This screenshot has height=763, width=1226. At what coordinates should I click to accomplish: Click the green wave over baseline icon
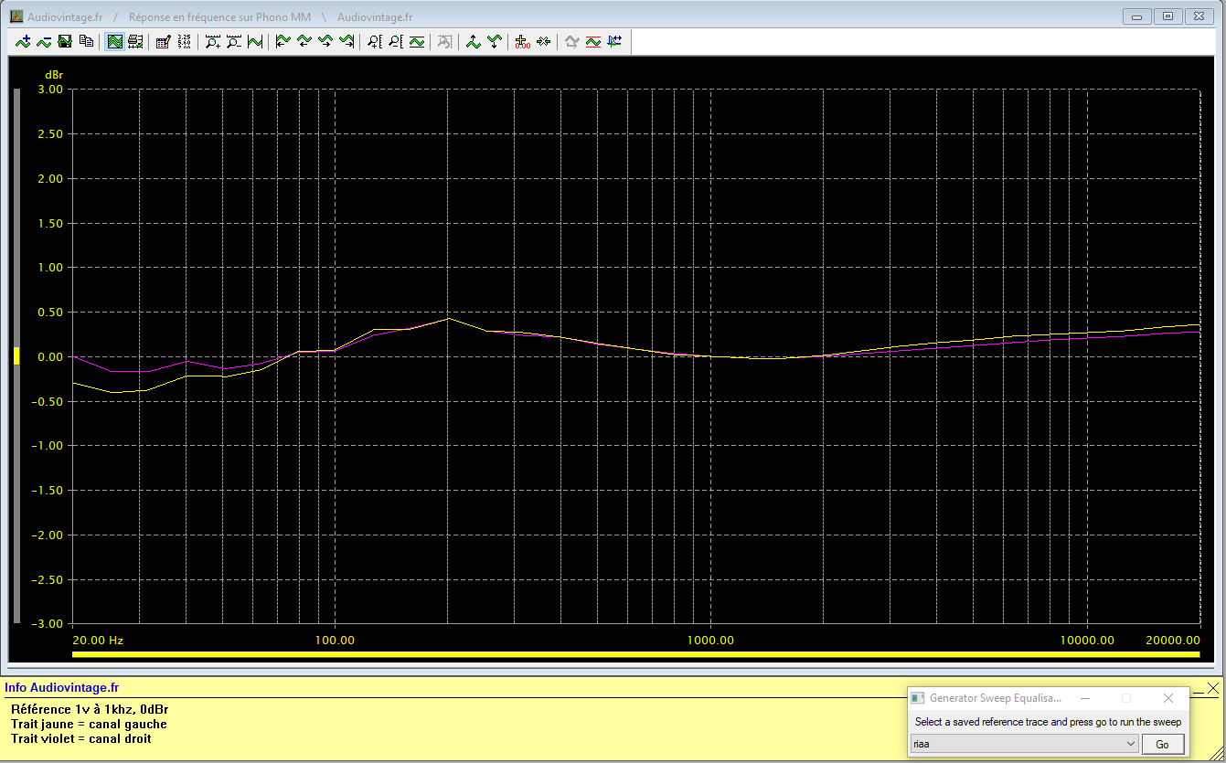pos(417,41)
